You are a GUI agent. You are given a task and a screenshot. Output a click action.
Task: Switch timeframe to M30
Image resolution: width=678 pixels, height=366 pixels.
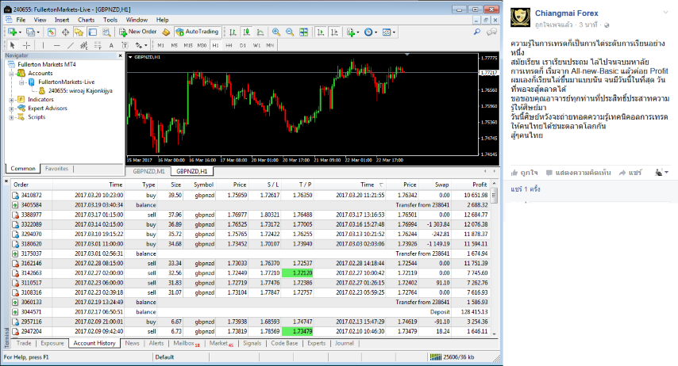coord(202,45)
